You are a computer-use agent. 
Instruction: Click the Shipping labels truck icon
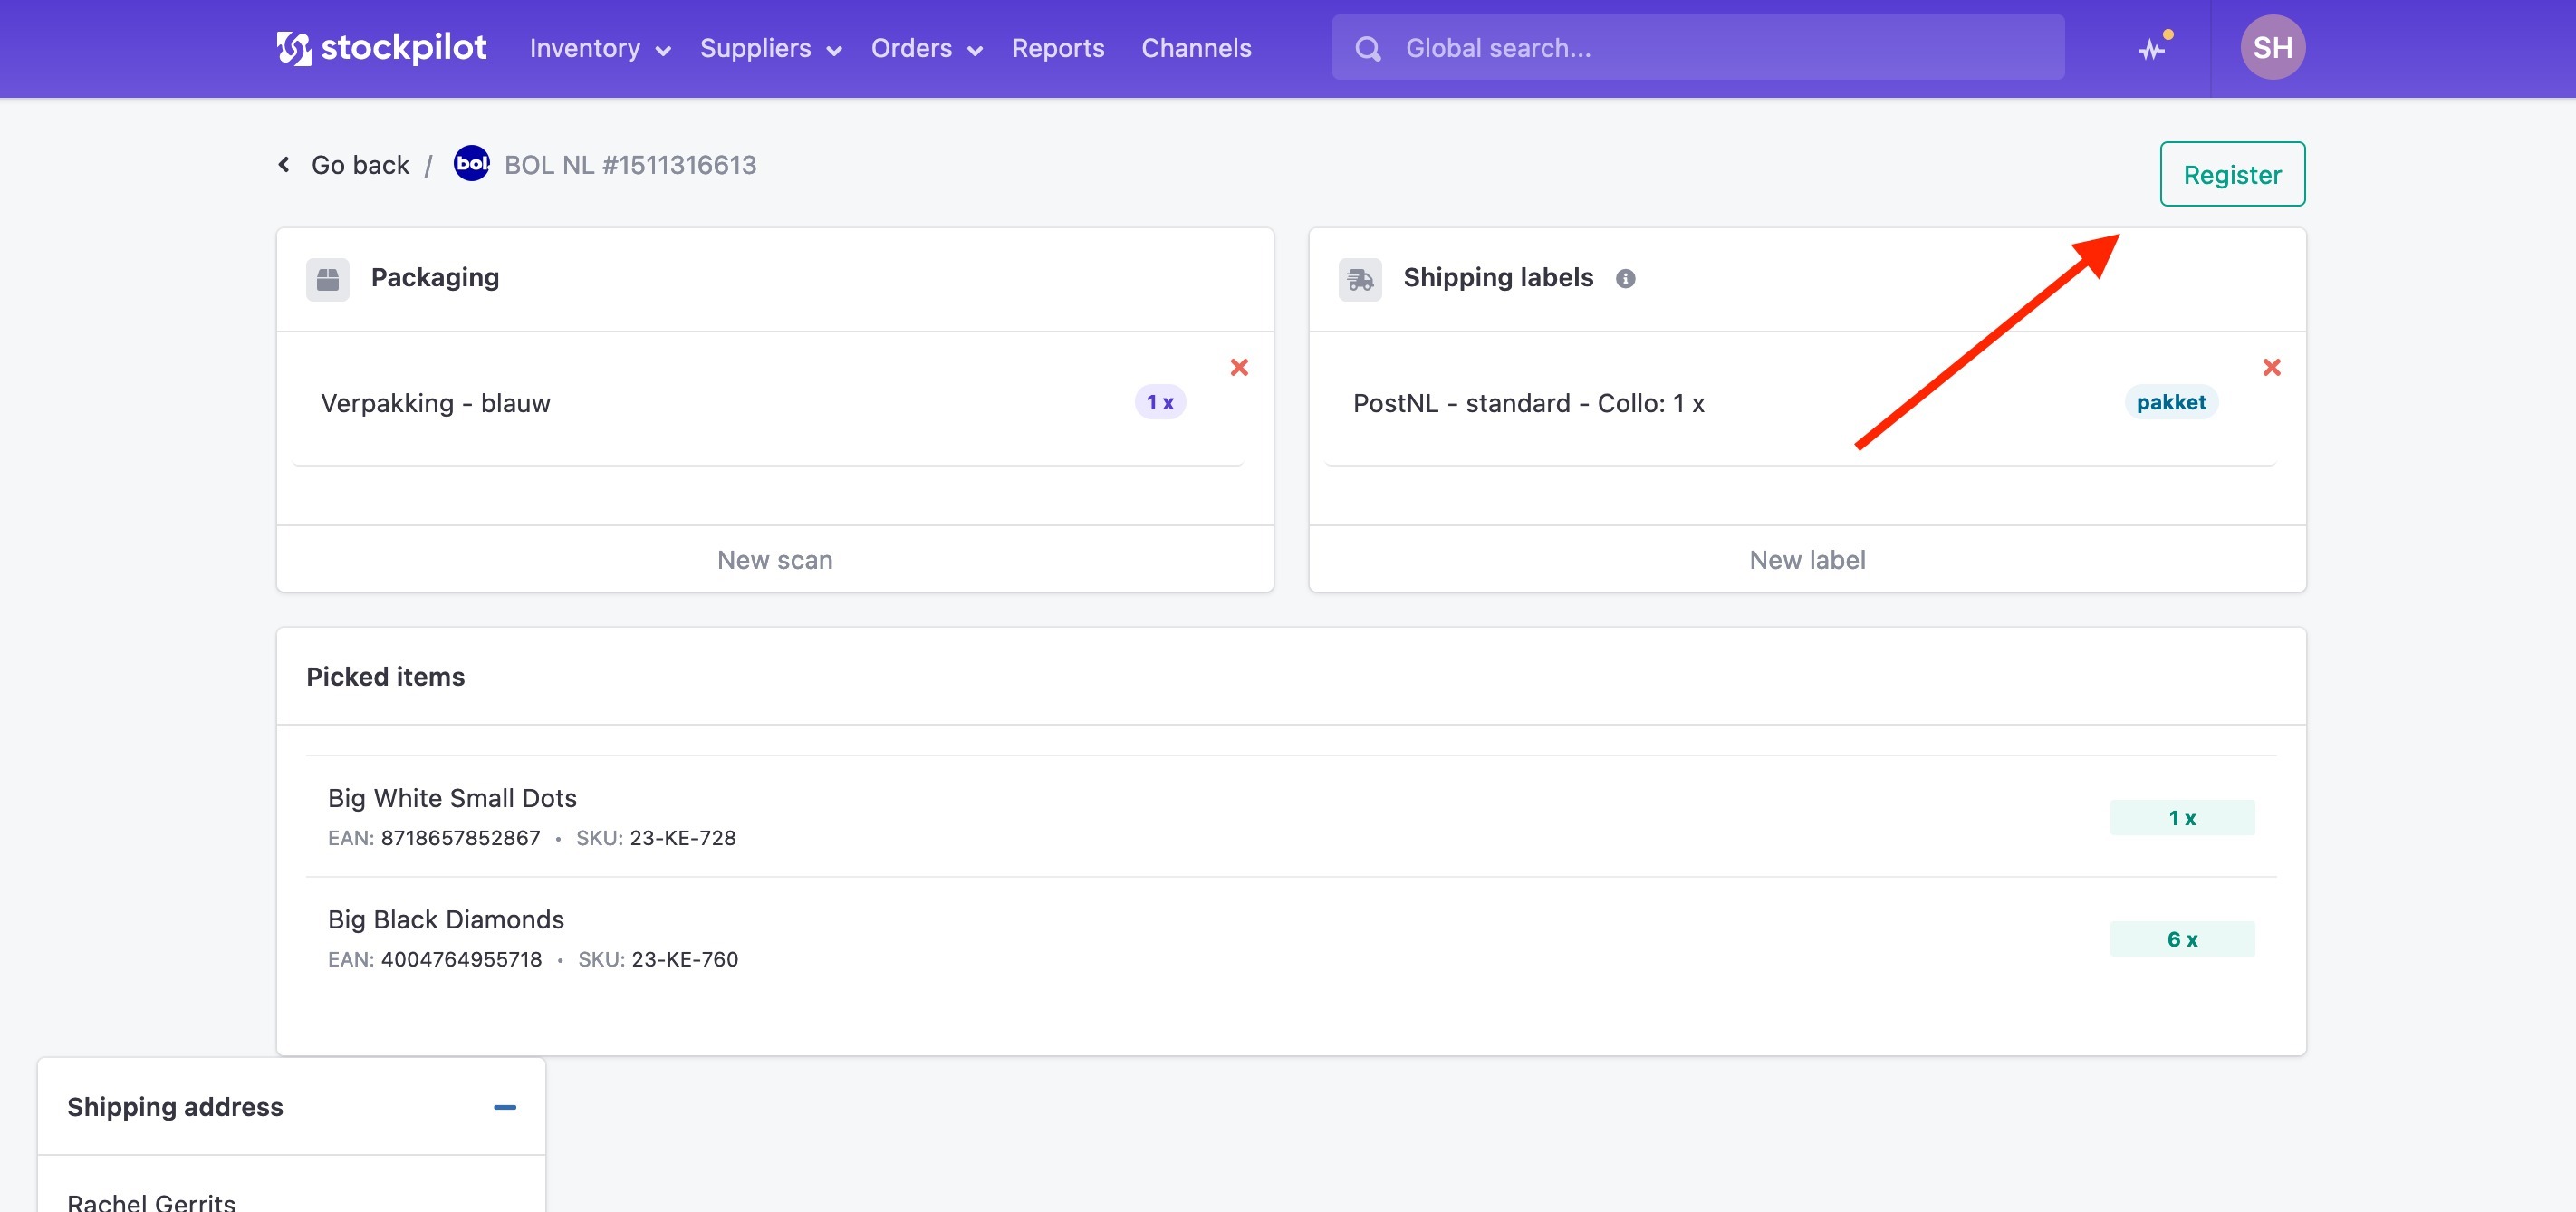click(1360, 279)
